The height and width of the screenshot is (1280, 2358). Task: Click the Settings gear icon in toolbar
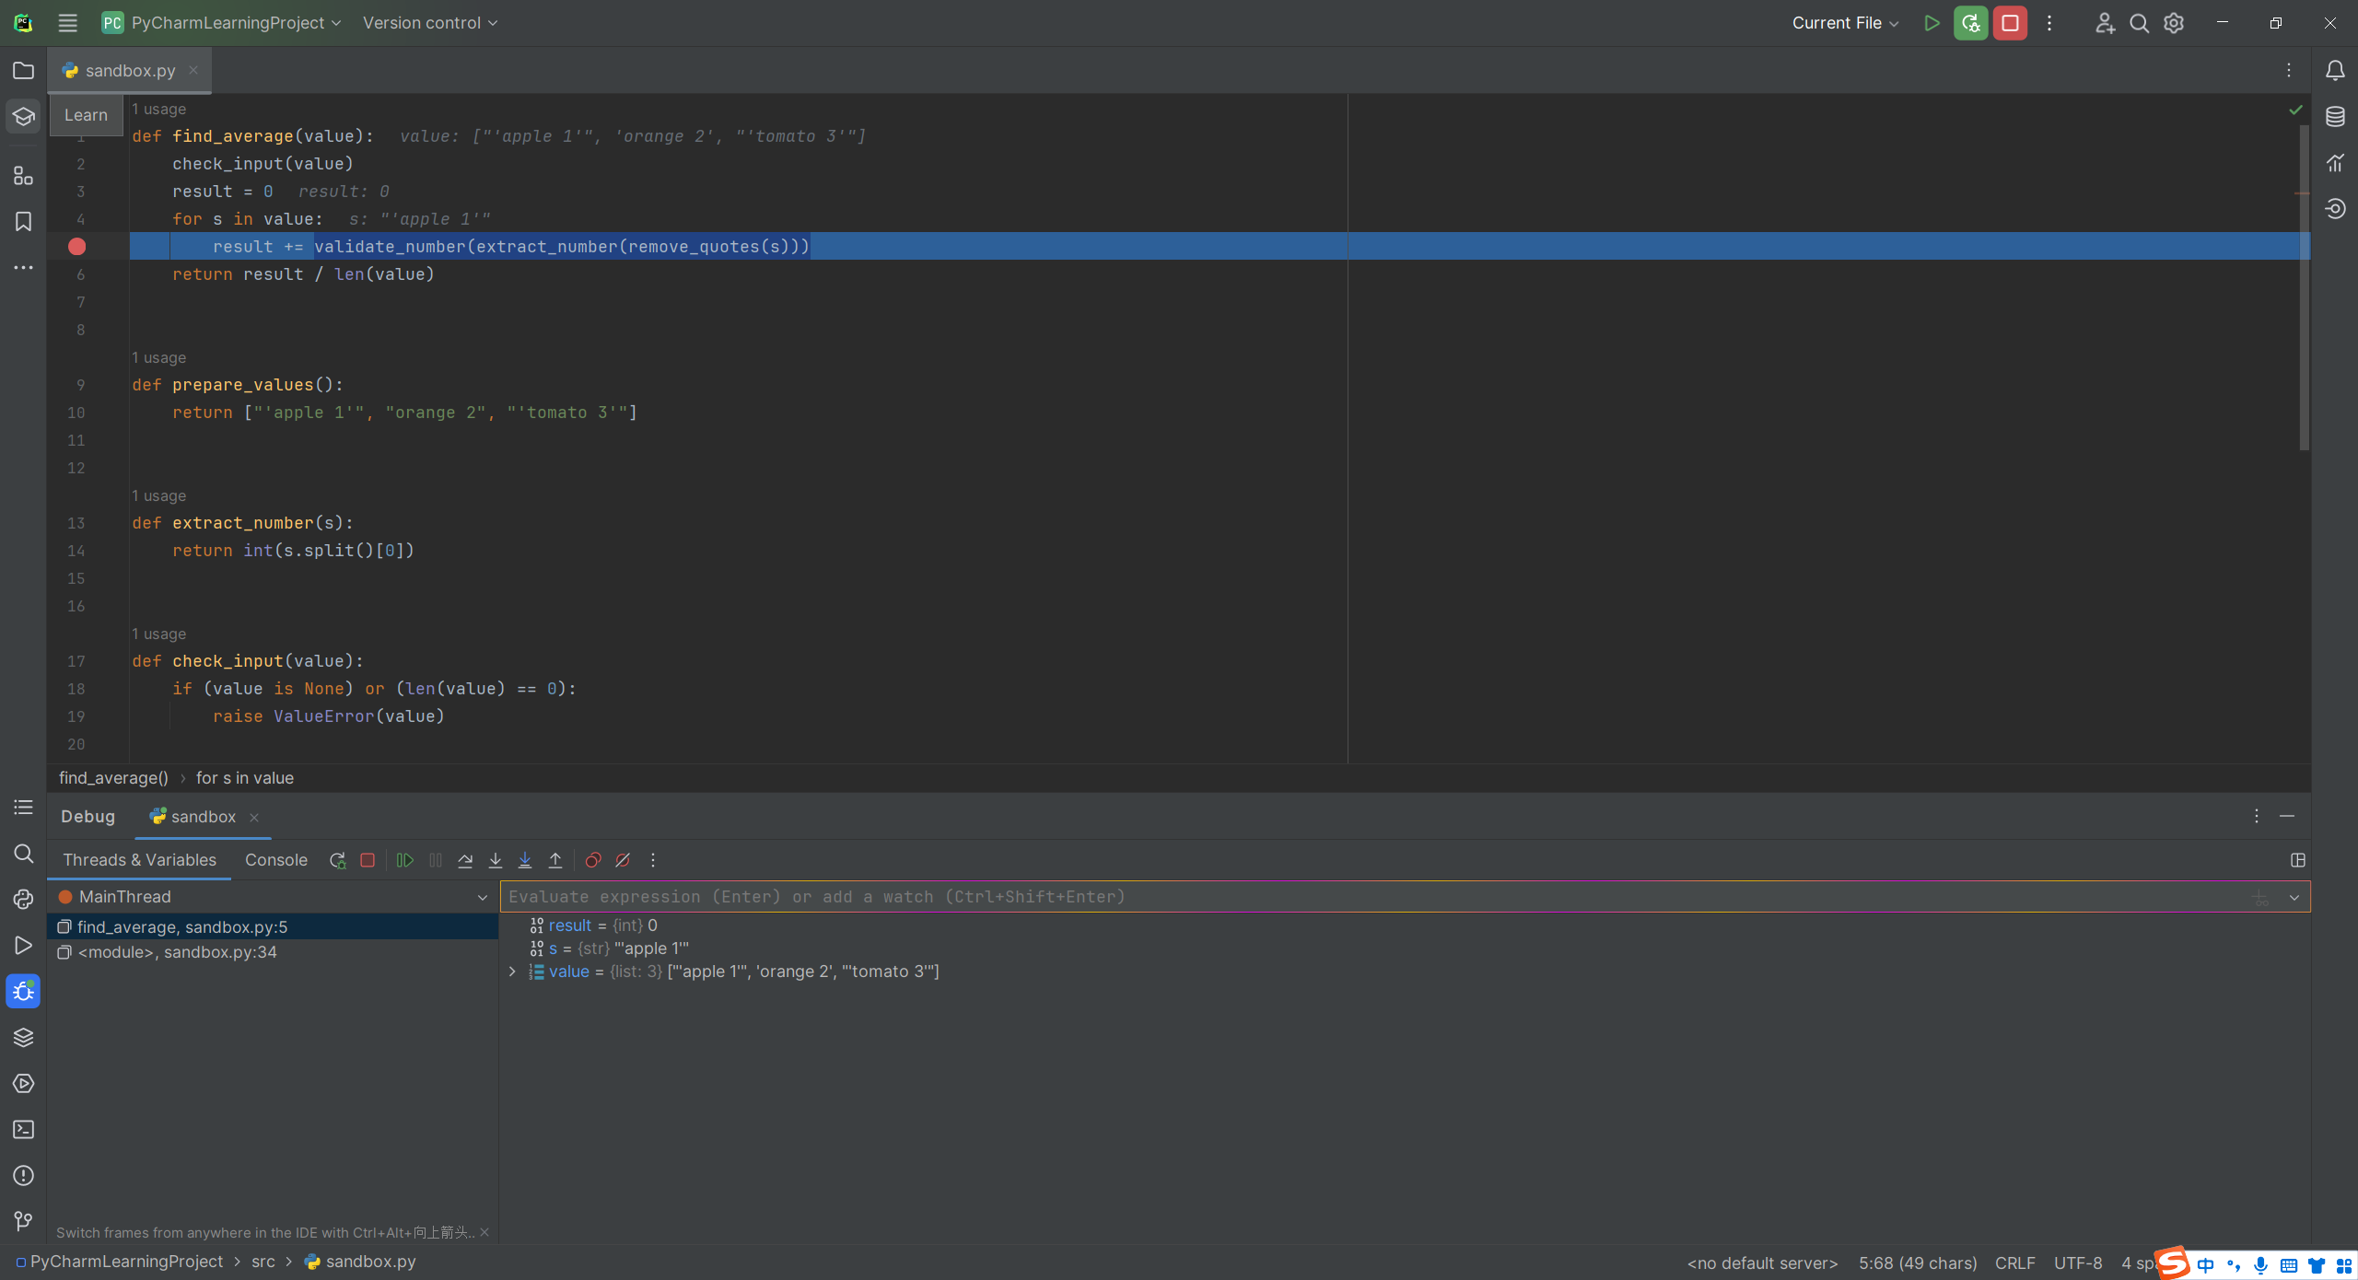2174,22
